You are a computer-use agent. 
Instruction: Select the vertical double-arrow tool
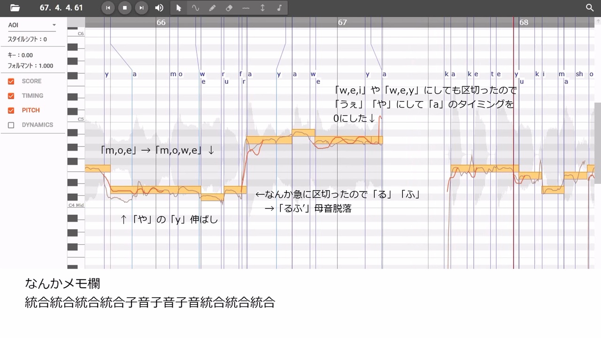pos(262,8)
